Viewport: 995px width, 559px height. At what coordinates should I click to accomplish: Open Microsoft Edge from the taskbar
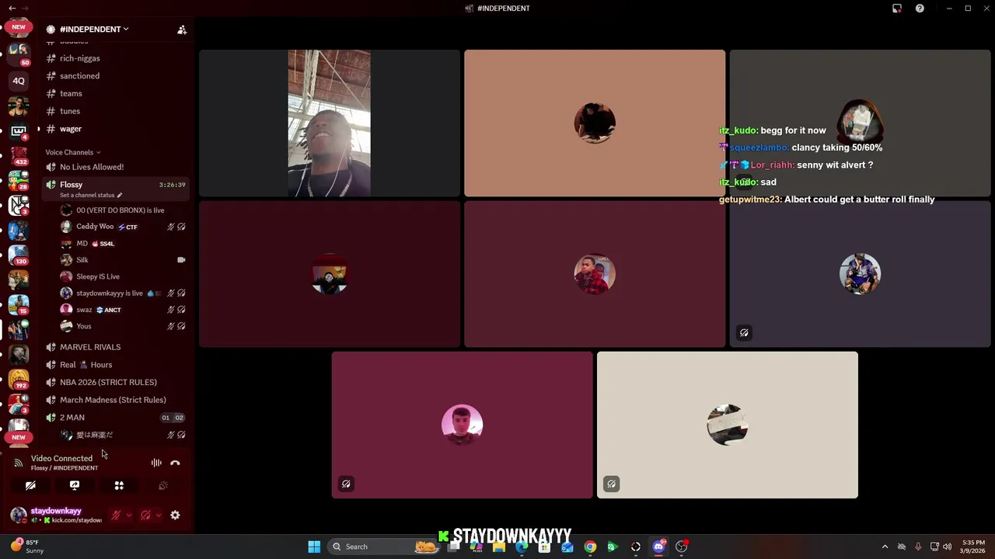522,547
